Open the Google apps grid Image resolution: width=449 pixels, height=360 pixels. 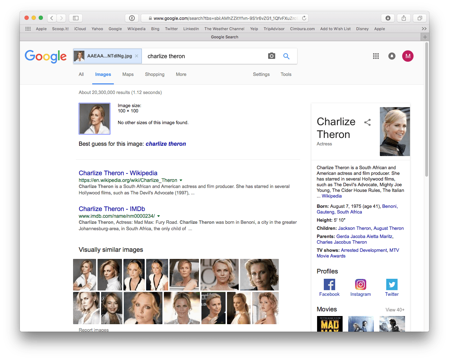tap(376, 56)
